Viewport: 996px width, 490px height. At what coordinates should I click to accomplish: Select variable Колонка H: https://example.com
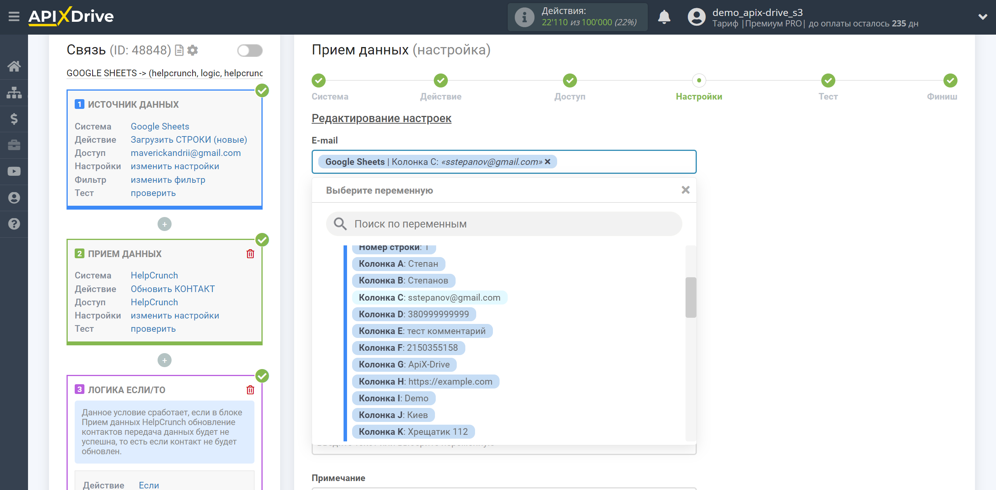pos(426,381)
